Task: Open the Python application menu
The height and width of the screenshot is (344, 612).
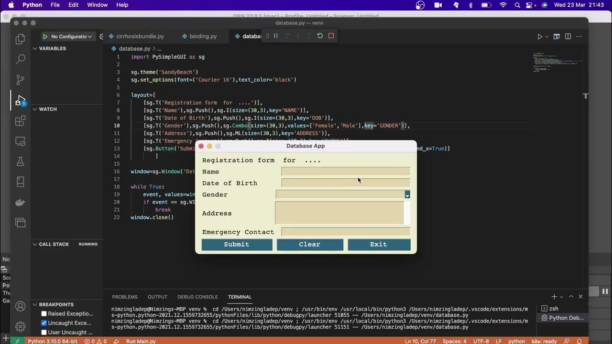Action: (x=32, y=5)
